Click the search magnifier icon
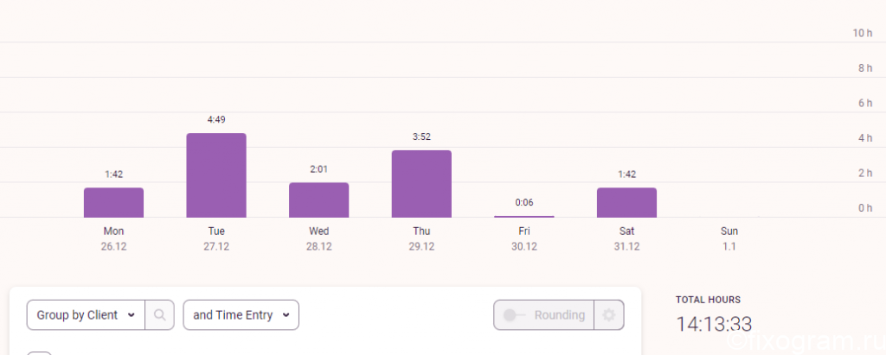The height and width of the screenshot is (355, 886). tap(160, 315)
